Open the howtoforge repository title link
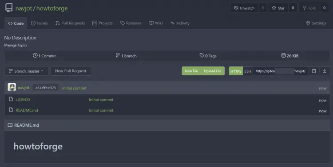The image size is (333, 167). [x=52, y=8]
